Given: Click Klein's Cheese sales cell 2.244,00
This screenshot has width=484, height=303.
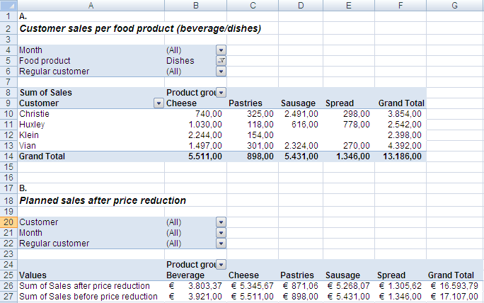Looking at the screenshot, I should click(196, 135).
